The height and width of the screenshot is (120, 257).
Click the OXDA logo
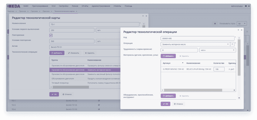pos(14,6)
